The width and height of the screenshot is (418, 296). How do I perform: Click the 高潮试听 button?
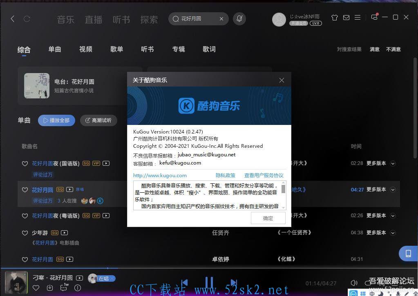[98, 120]
